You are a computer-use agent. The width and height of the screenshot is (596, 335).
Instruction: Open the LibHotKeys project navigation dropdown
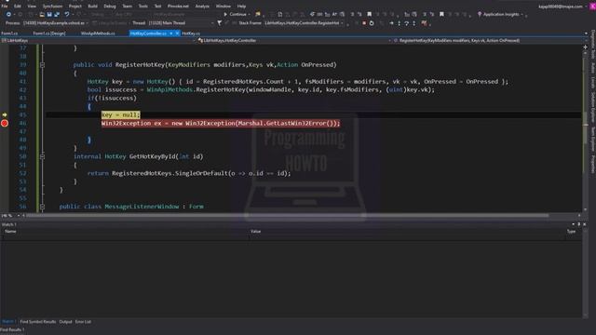click(99, 40)
